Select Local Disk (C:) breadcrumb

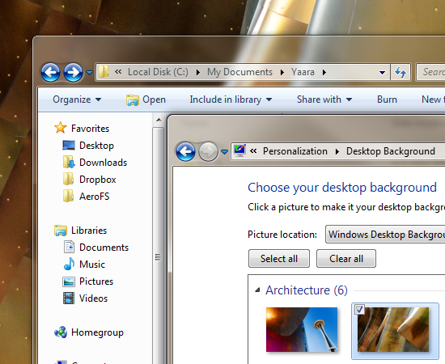(158, 72)
